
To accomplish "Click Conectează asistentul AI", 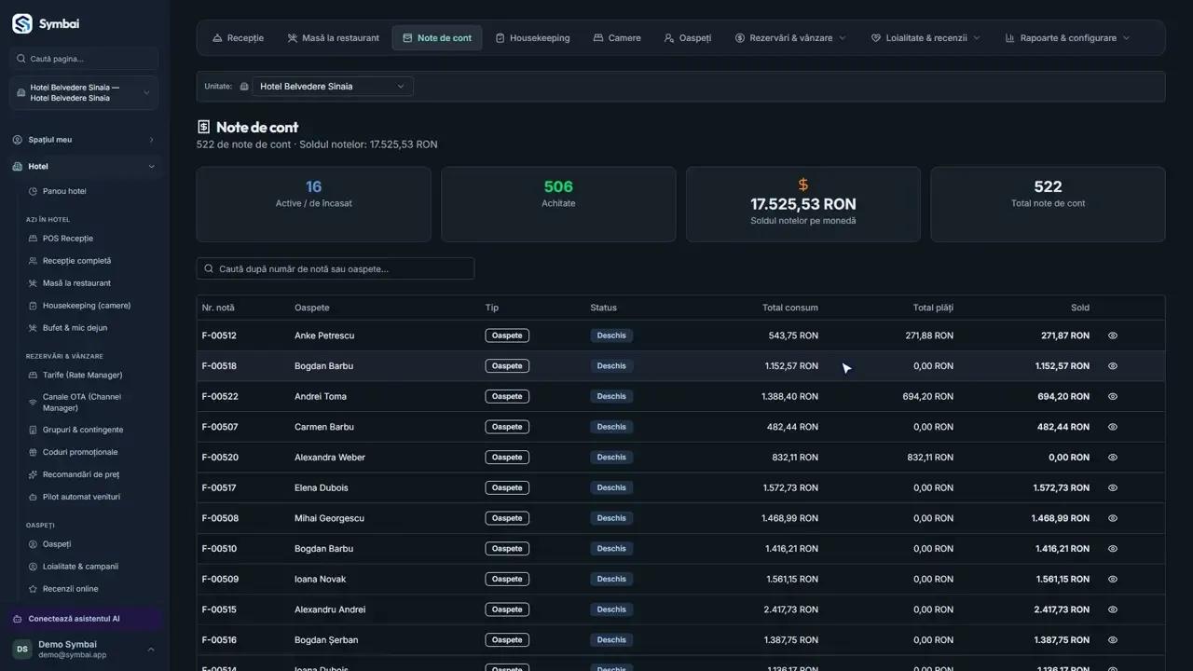I will (x=85, y=619).
